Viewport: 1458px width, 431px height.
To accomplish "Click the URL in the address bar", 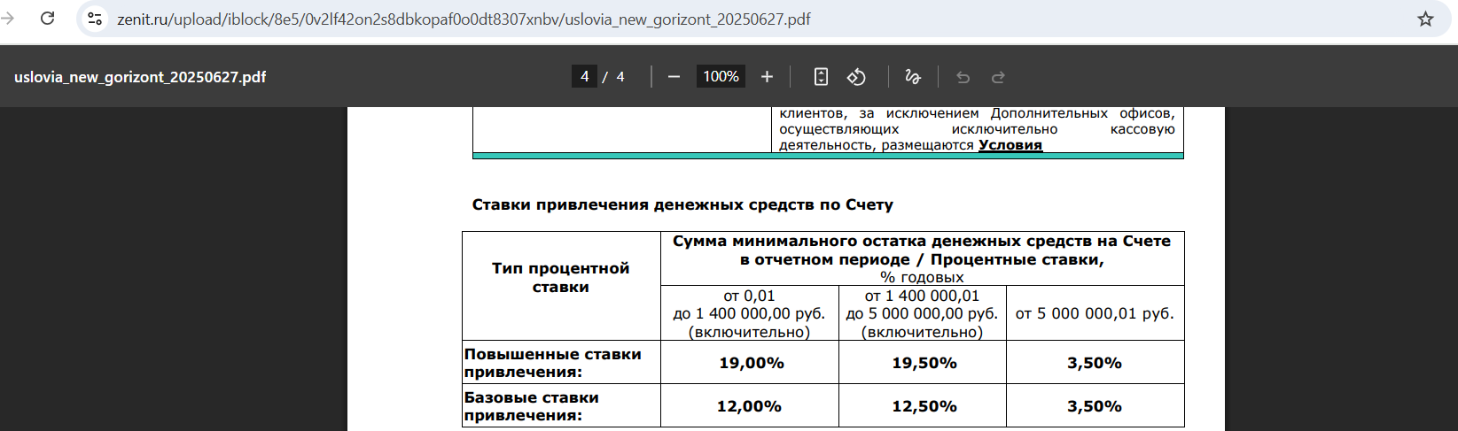I will pyautogui.click(x=464, y=19).
